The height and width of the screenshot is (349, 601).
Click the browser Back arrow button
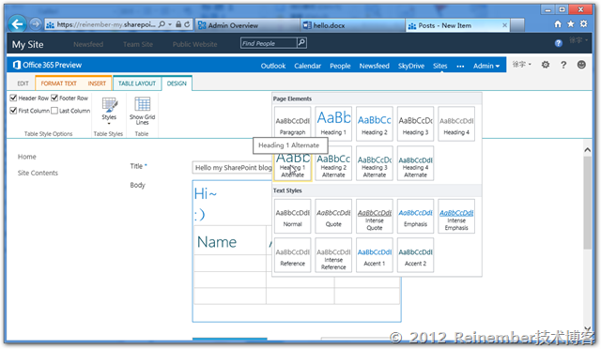coord(17,24)
